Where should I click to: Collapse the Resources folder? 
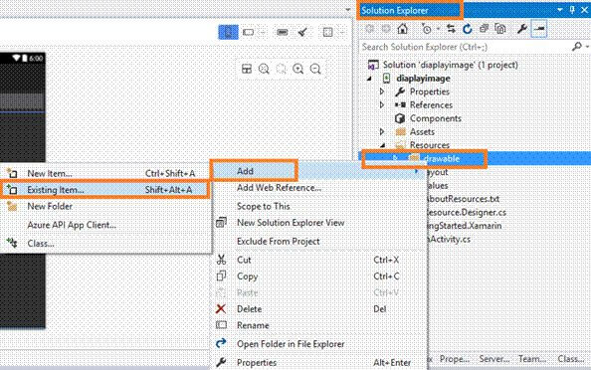383,145
